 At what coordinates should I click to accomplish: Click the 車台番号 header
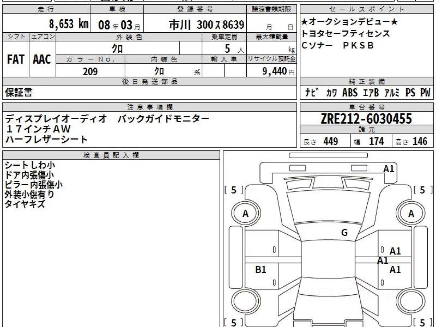pos(367,107)
